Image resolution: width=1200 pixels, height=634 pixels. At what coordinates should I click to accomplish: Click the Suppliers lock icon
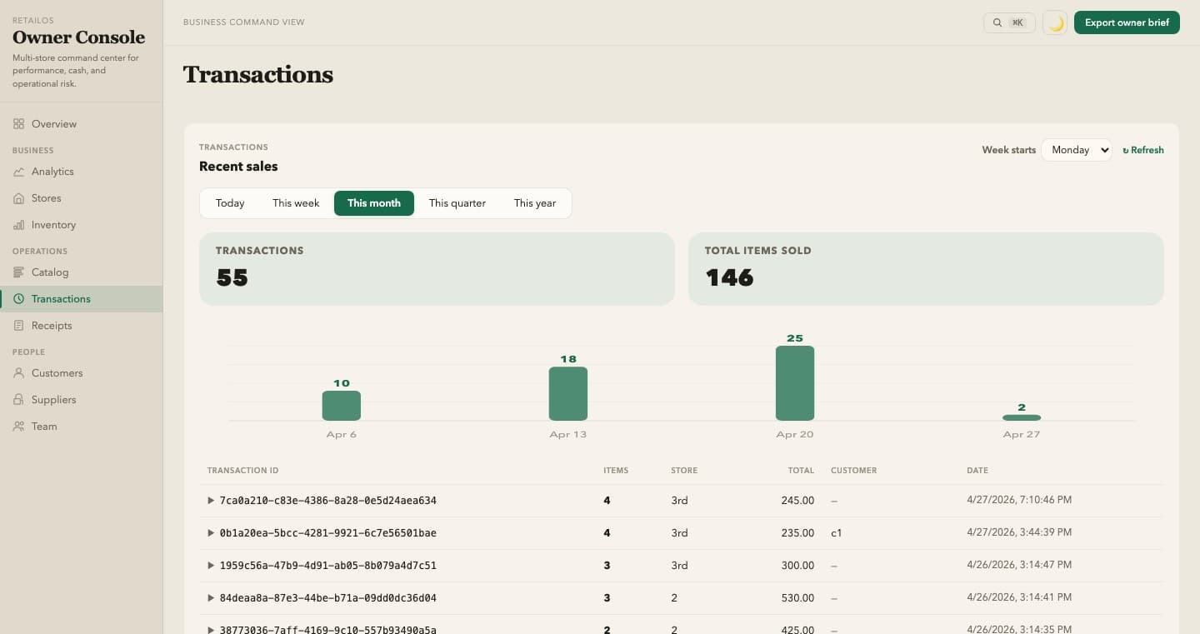pyautogui.click(x=18, y=400)
